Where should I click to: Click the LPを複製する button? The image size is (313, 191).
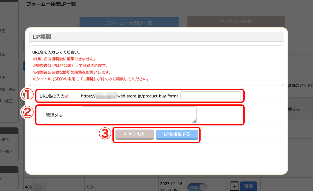click(177, 134)
